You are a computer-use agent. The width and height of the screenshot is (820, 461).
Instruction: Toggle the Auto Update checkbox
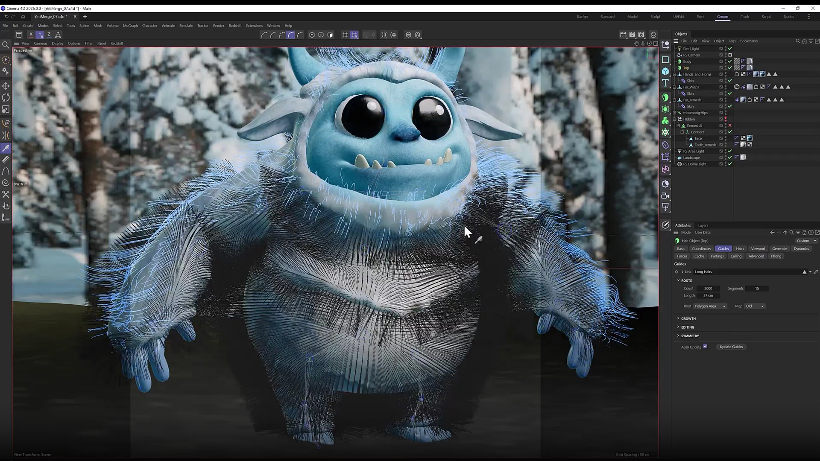coord(705,347)
